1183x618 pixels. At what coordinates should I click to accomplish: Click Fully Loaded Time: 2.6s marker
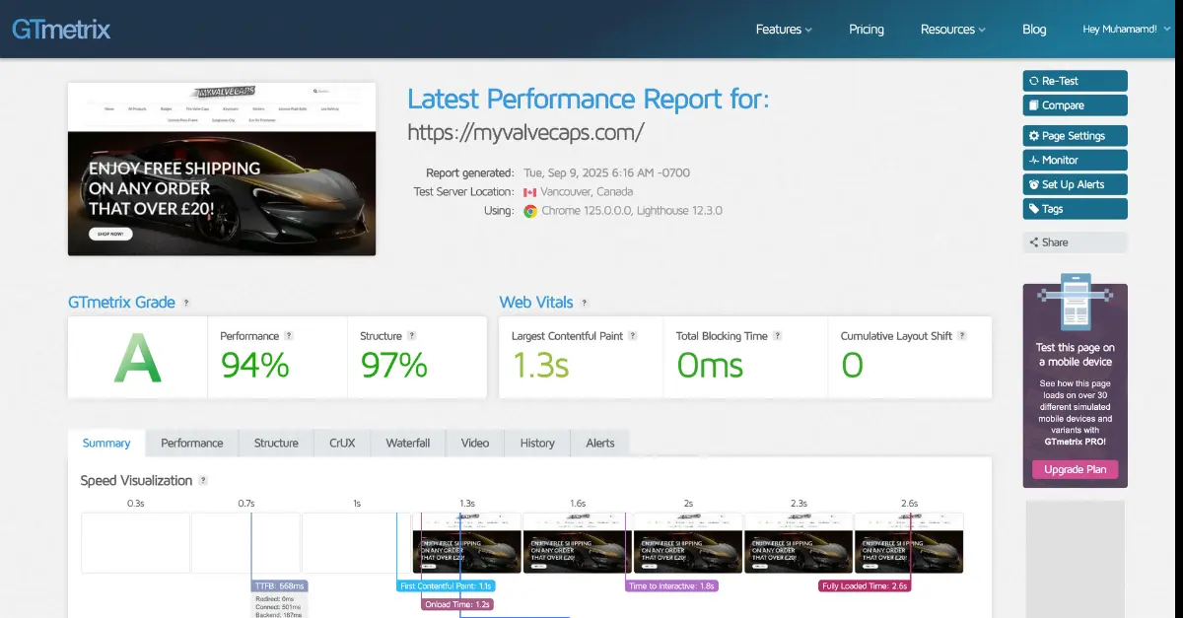click(x=864, y=585)
